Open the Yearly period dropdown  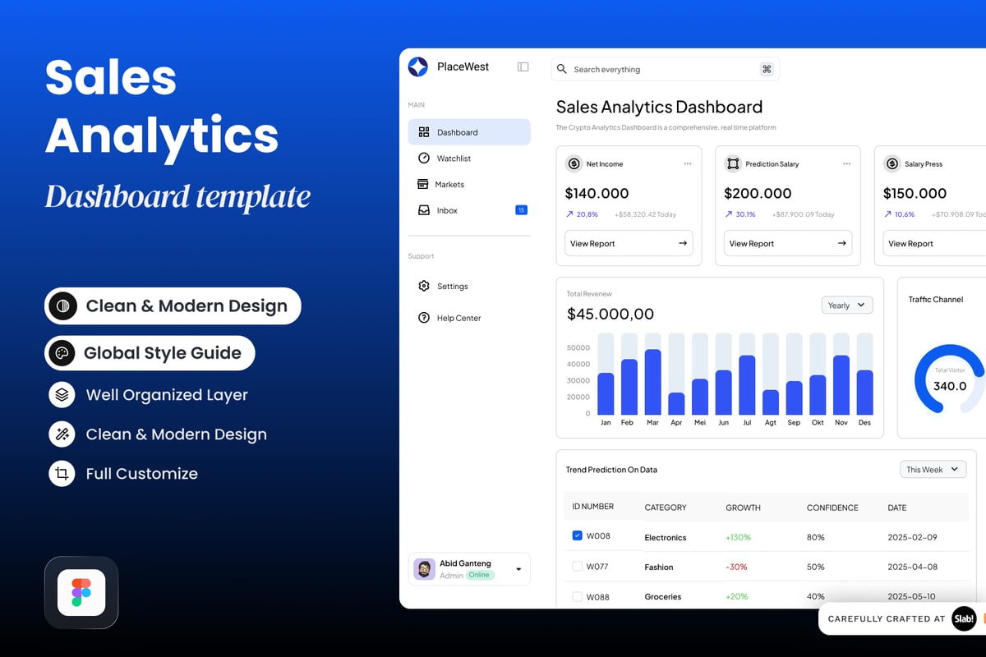[x=846, y=306]
